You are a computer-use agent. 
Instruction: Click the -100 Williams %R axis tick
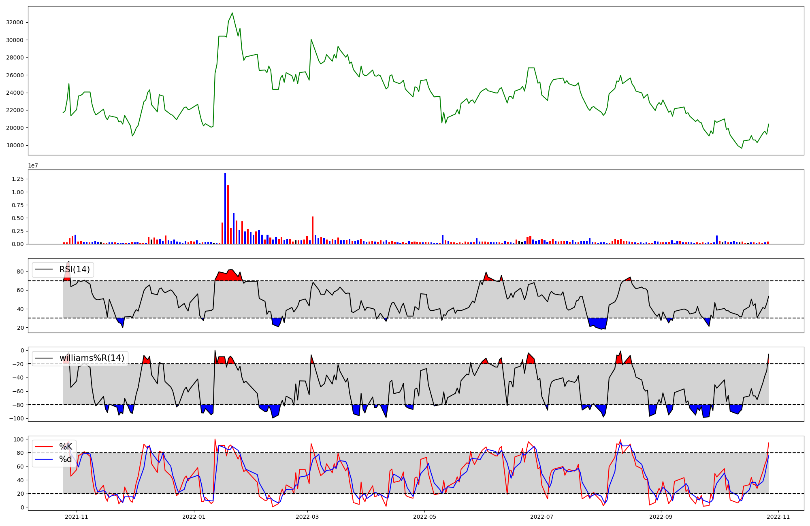pyautogui.click(x=17, y=418)
